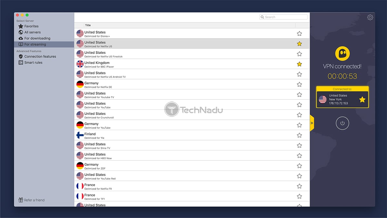Favorite the United States YouTube server

tap(299, 105)
